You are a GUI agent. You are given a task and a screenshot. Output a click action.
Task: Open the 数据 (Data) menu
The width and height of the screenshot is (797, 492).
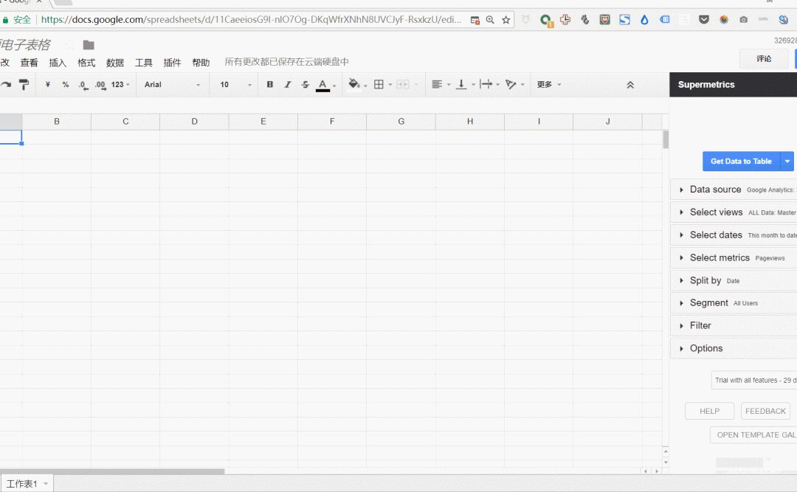pos(115,63)
